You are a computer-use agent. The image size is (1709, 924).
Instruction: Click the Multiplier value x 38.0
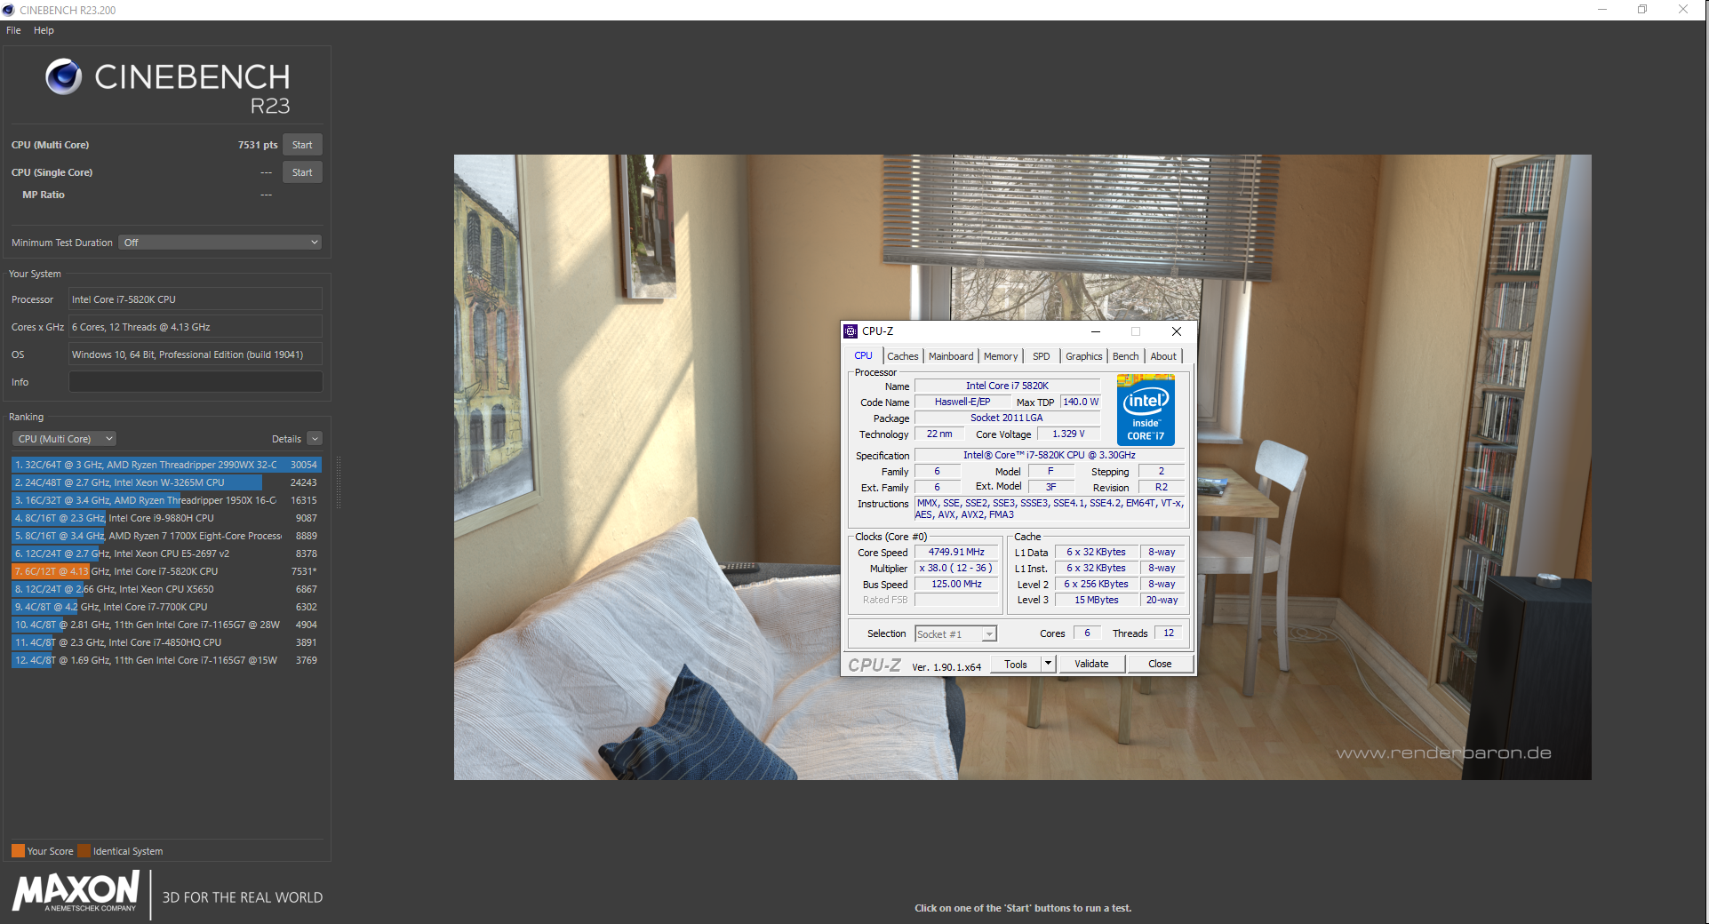[x=956, y=568]
